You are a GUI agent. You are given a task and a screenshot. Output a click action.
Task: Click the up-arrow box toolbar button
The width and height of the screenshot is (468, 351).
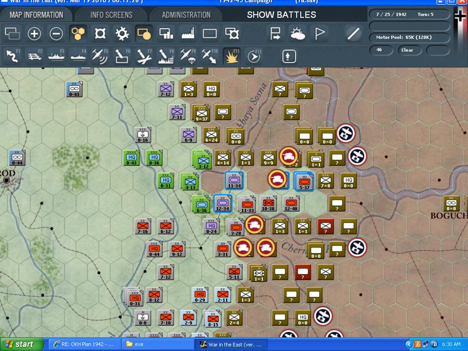tap(289, 56)
